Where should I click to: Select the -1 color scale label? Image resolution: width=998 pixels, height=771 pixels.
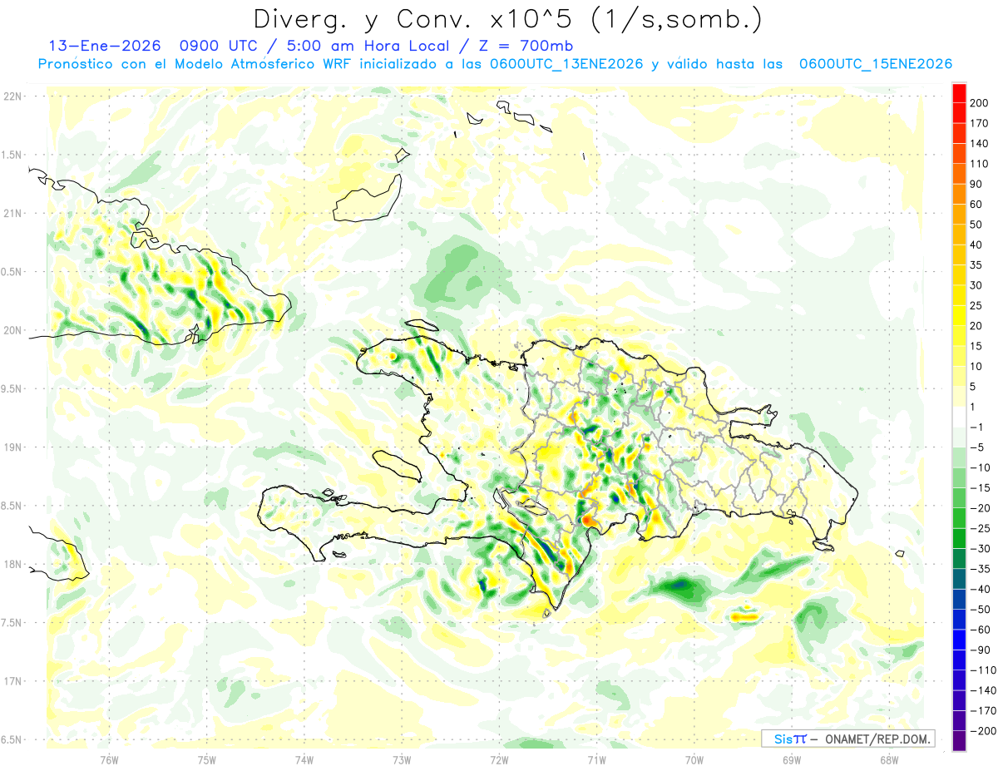(x=976, y=428)
